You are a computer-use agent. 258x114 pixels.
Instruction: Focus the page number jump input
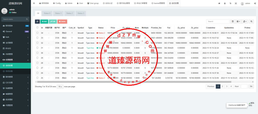(244, 86)
